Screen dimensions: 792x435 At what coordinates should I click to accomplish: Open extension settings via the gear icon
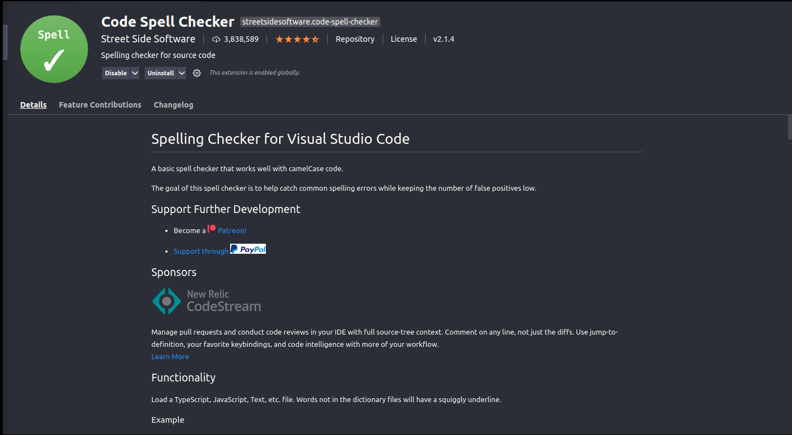[197, 72]
